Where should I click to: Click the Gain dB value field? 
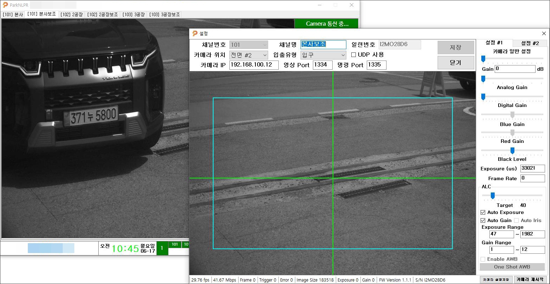click(515, 69)
